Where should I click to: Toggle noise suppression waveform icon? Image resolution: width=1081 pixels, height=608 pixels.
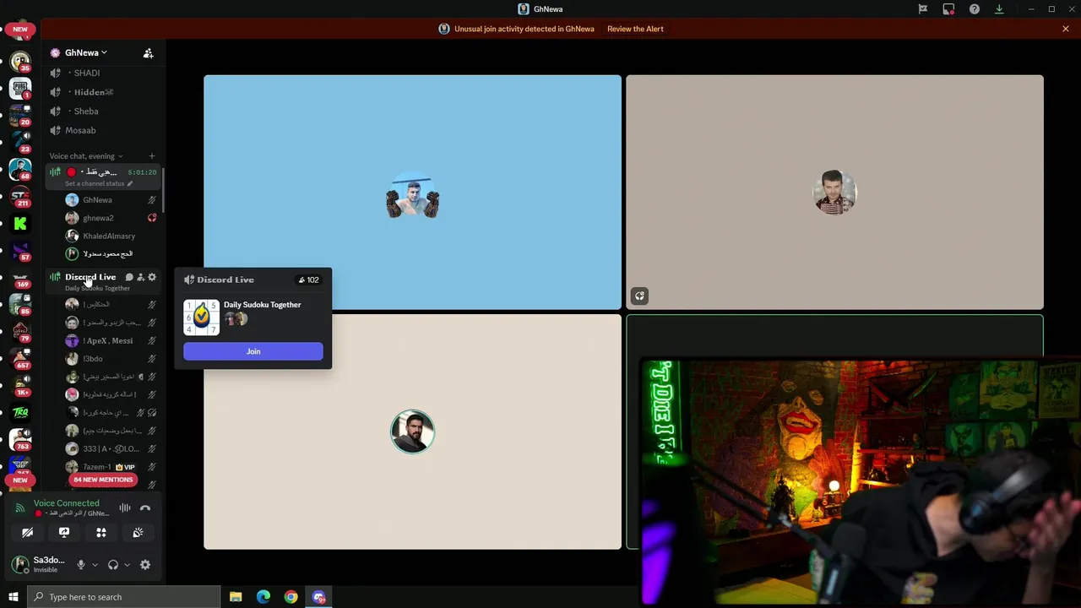coord(125,508)
